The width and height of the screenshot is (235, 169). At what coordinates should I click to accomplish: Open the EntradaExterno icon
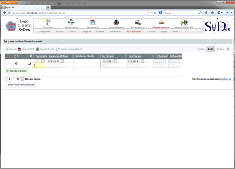(116, 23)
